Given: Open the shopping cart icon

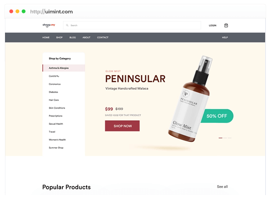Looking at the screenshot, I should coord(226,25).
